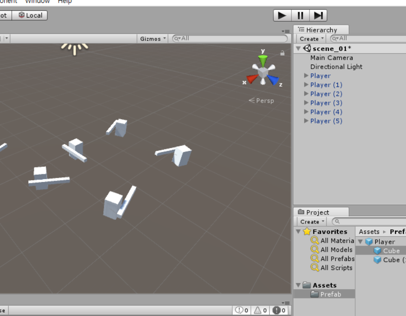Open the Scene view panel options menu
Viewport: 406px width, 316px height.
pos(286,31)
